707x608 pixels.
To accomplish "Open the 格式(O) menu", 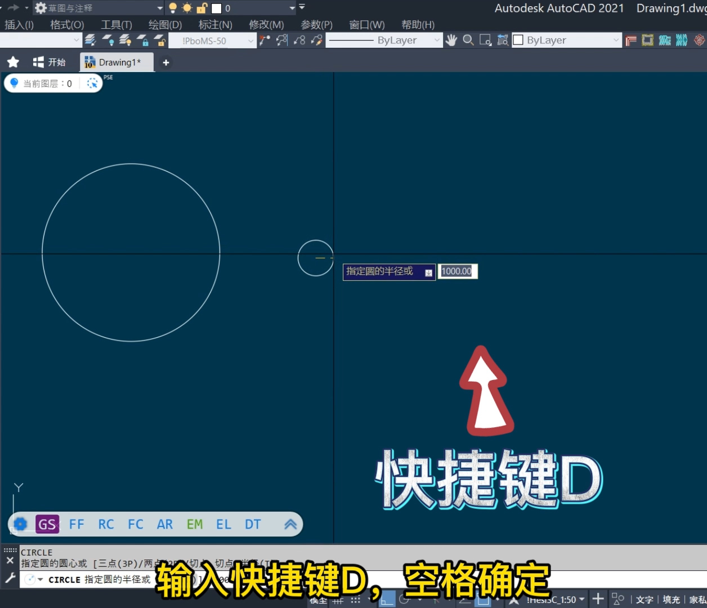I will click(x=67, y=25).
